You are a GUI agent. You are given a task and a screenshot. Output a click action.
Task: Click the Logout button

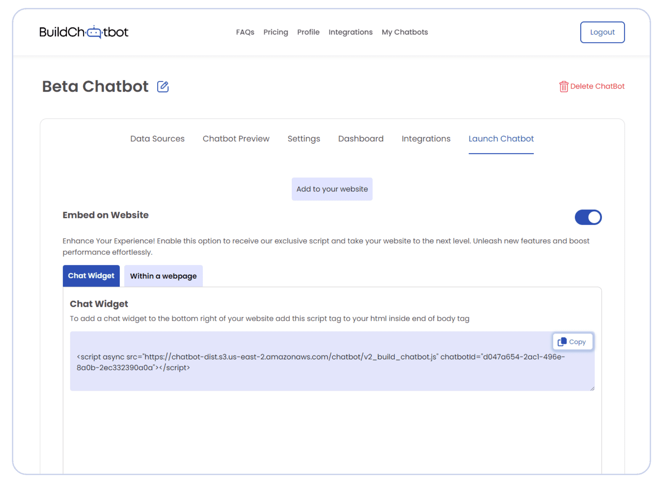602,32
